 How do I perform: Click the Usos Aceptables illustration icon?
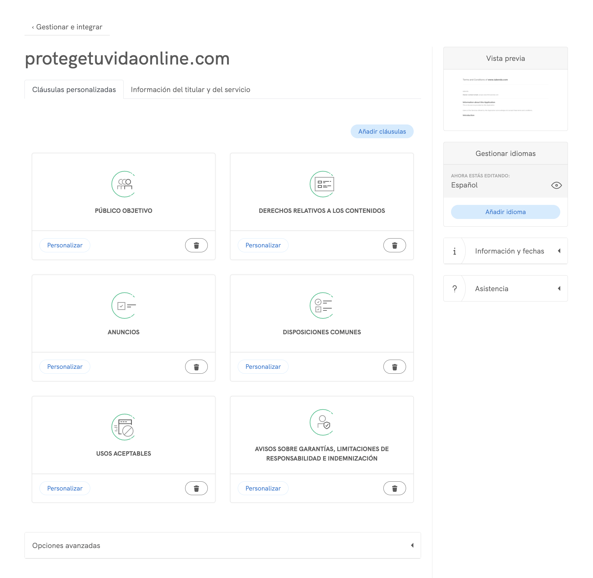point(124,427)
